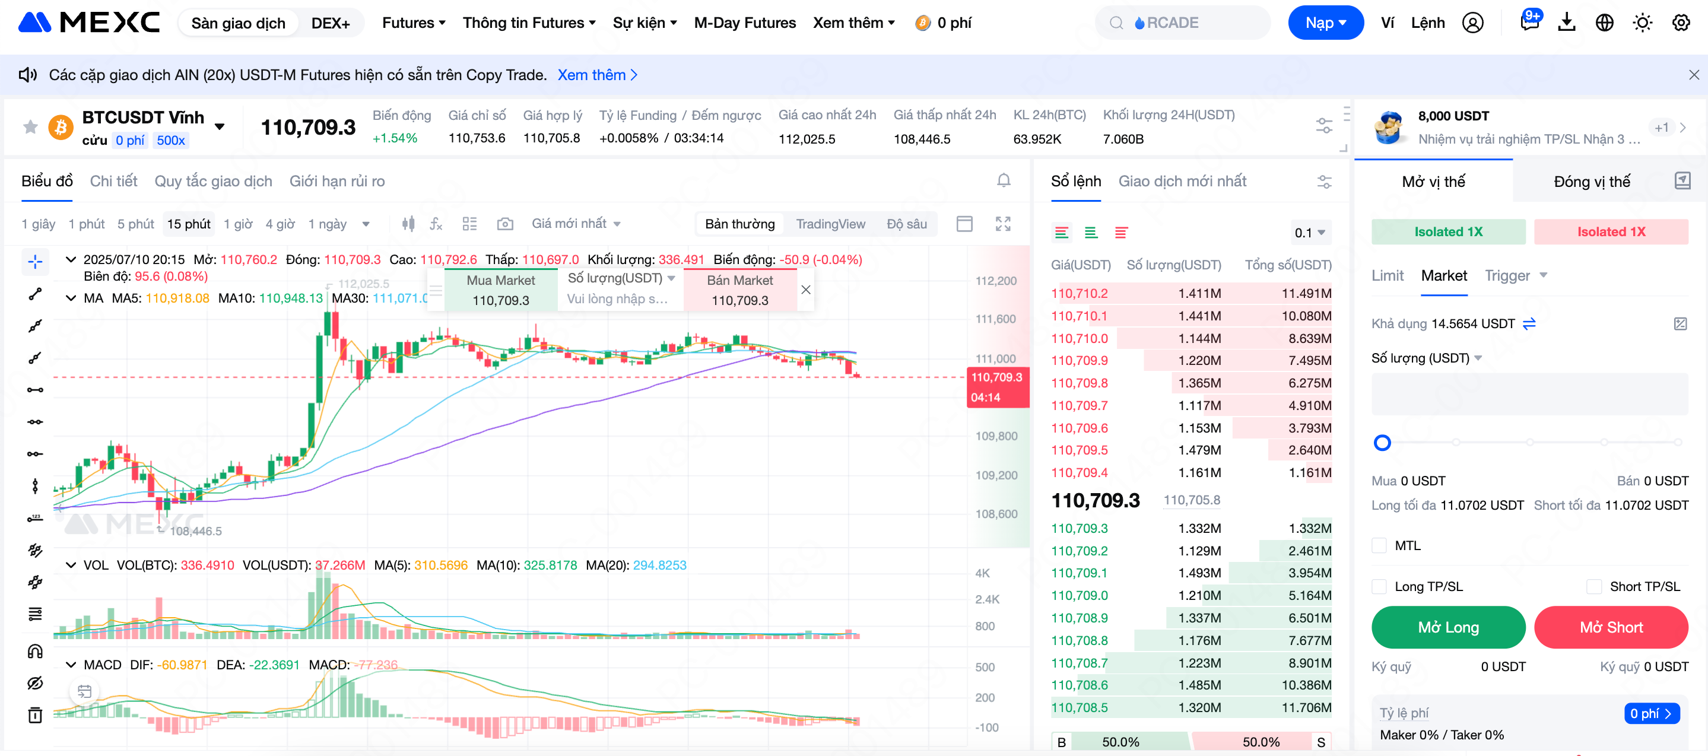
Task: Enable the Long TP/SL checkbox
Action: (1379, 586)
